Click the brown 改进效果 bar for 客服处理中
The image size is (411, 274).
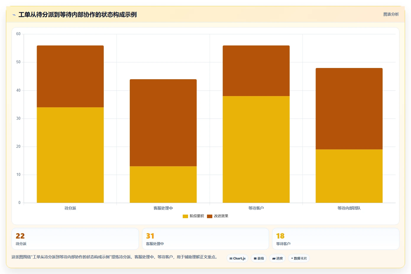click(x=163, y=123)
